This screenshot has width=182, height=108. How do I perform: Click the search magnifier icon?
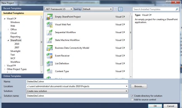click(x=177, y=9)
